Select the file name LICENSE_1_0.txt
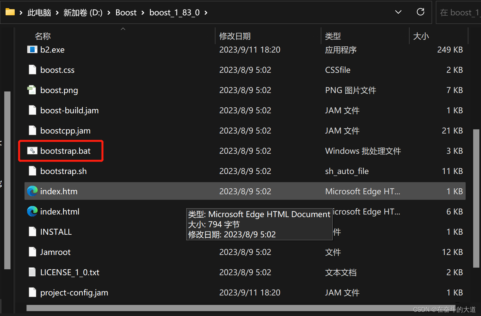This screenshot has height=316, width=481. coord(70,272)
